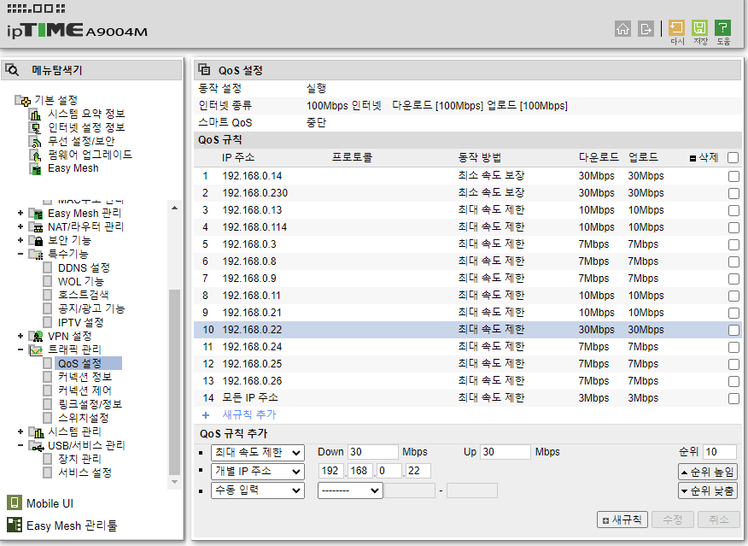Launch Easy Mesh 관리툴 icon
748x546 pixels.
[x=15, y=525]
